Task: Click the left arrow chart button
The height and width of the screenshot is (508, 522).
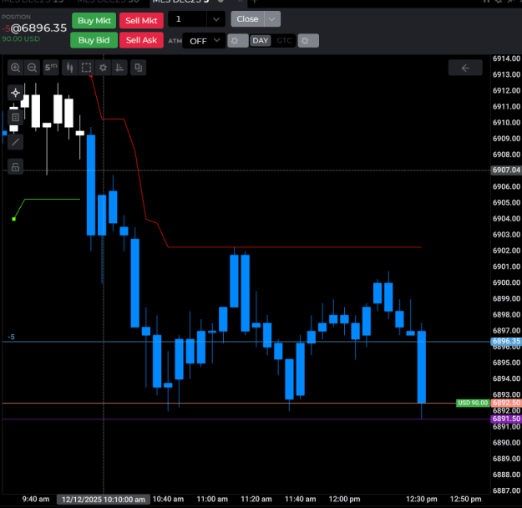Action: coord(465,68)
